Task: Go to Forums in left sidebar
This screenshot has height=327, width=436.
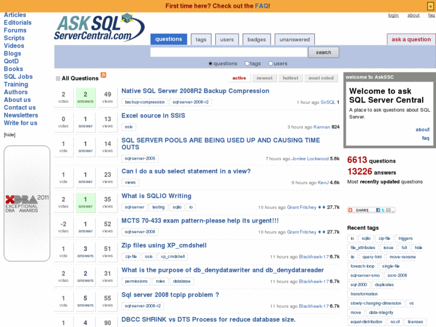Action: (x=16, y=31)
